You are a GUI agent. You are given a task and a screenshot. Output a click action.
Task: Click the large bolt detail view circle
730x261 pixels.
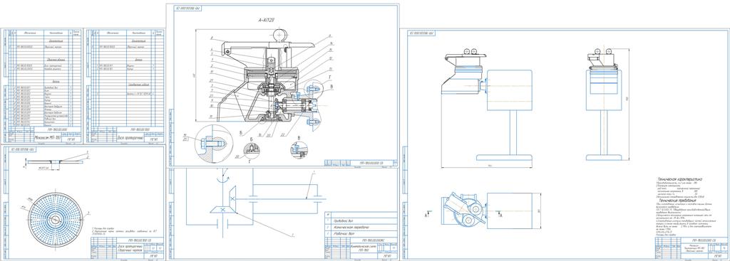(x=212, y=143)
